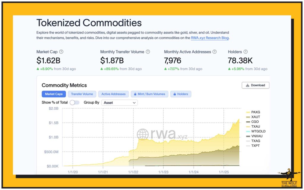This screenshot has height=190, width=304.
Task: Select the Market Caps tab
Action: (54, 94)
